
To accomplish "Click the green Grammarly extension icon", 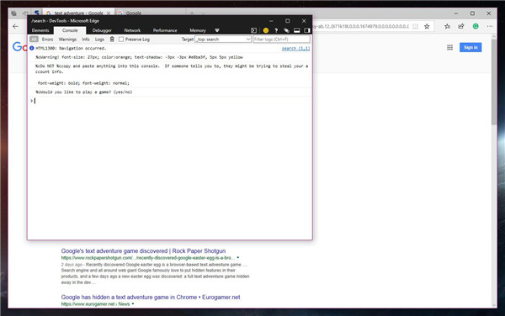I will point(476,26).
